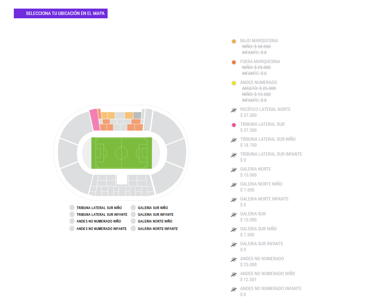Screen dimensions: 368x308
Task: Choose the Bajo Marquesina category label
Action: [x=259, y=41]
